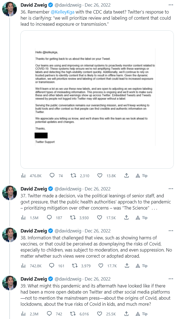Open more options menu on tweet 37
The height and width of the screenshot is (319, 176).
coord(171,189)
